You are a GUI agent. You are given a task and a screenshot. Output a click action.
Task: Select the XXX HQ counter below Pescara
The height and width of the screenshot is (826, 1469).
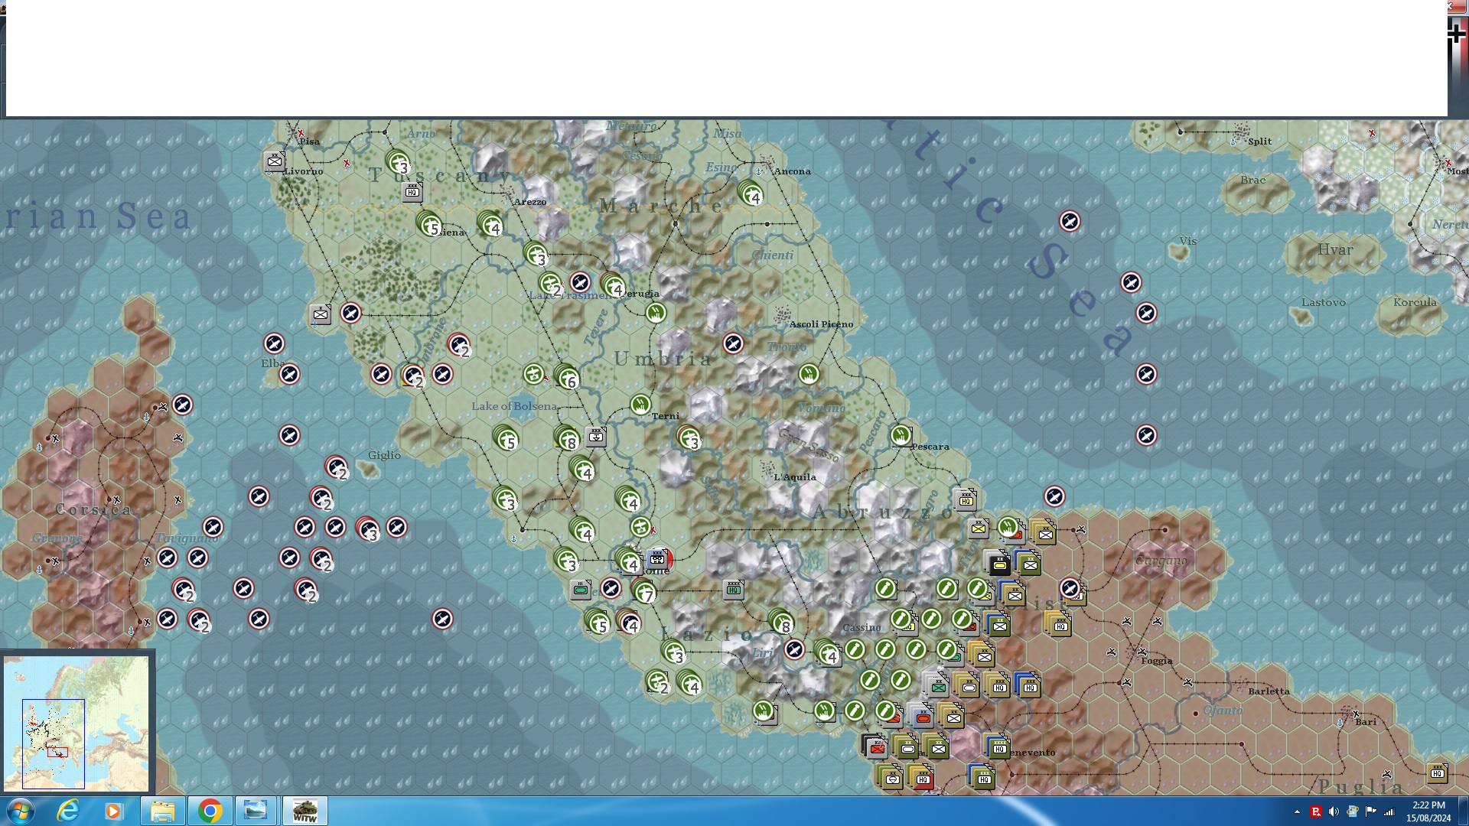[966, 500]
